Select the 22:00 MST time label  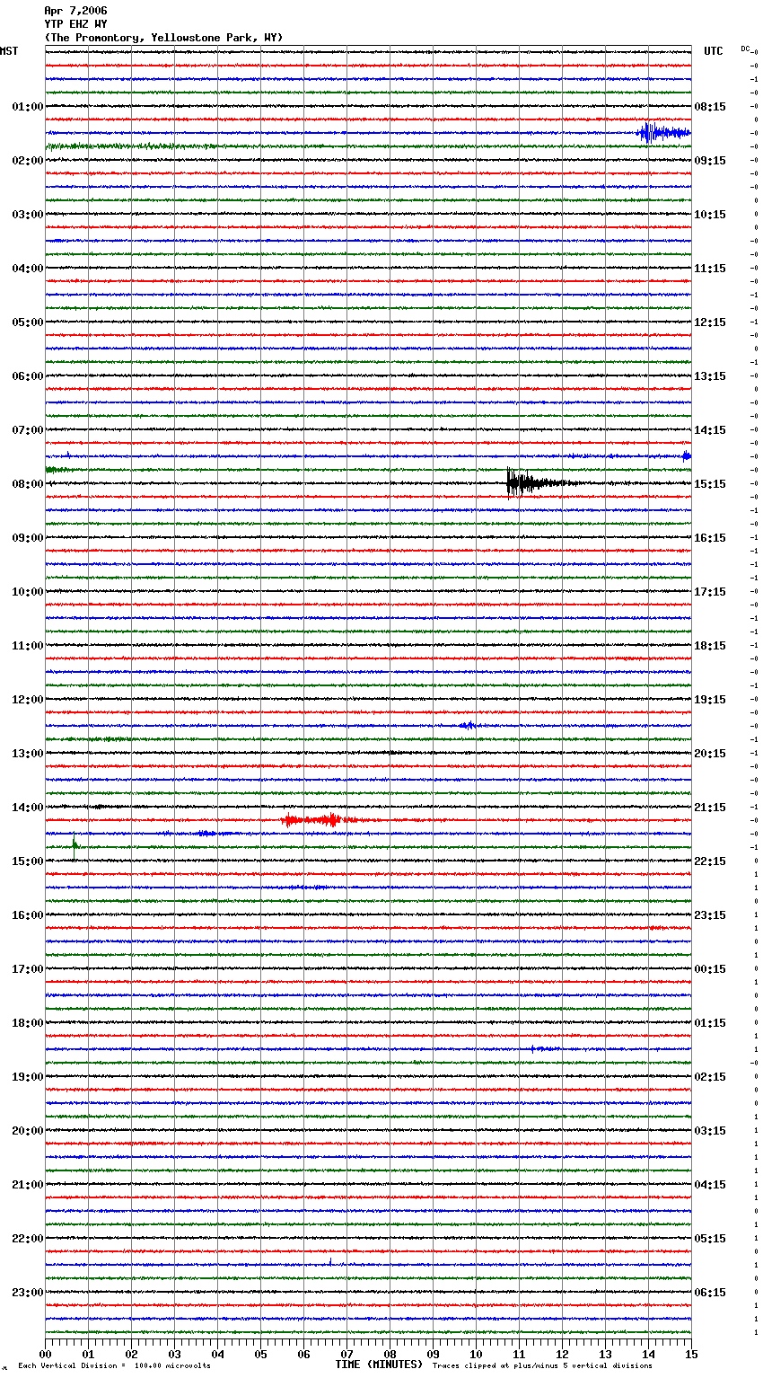point(28,1239)
